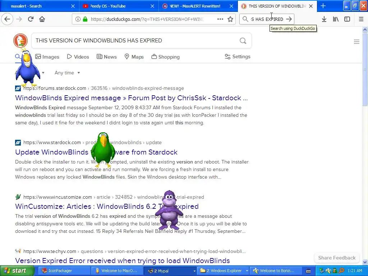Open the browser home page
368x276 pixels.
pos(42,19)
